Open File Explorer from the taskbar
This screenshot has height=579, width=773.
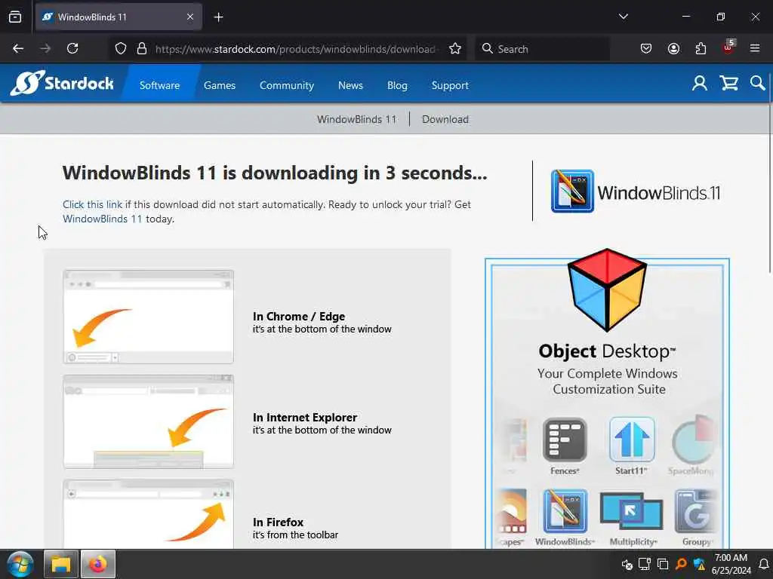[x=60, y=564]
